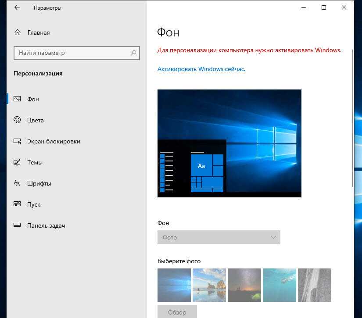The width and height of the screenshot is (362, 318).
Task: Open the Фон dropdown showing Фото
Action: 219,237
